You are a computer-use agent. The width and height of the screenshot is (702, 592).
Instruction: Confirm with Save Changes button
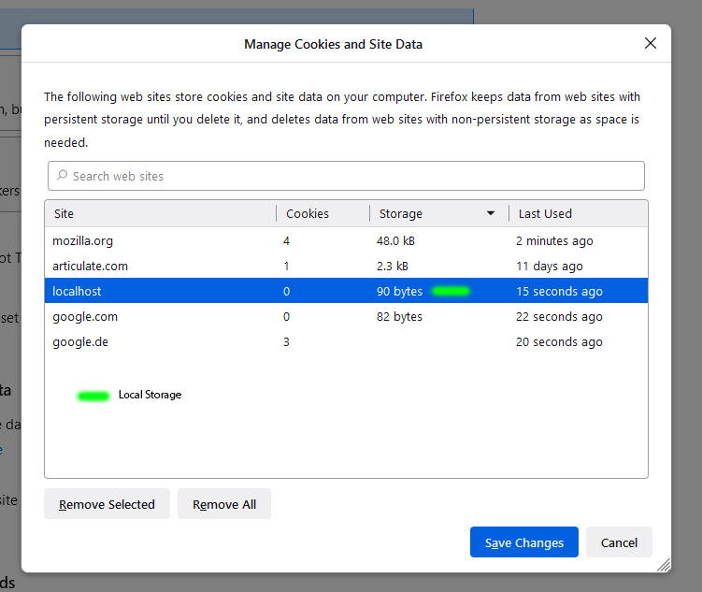click(x=523, y=542)
